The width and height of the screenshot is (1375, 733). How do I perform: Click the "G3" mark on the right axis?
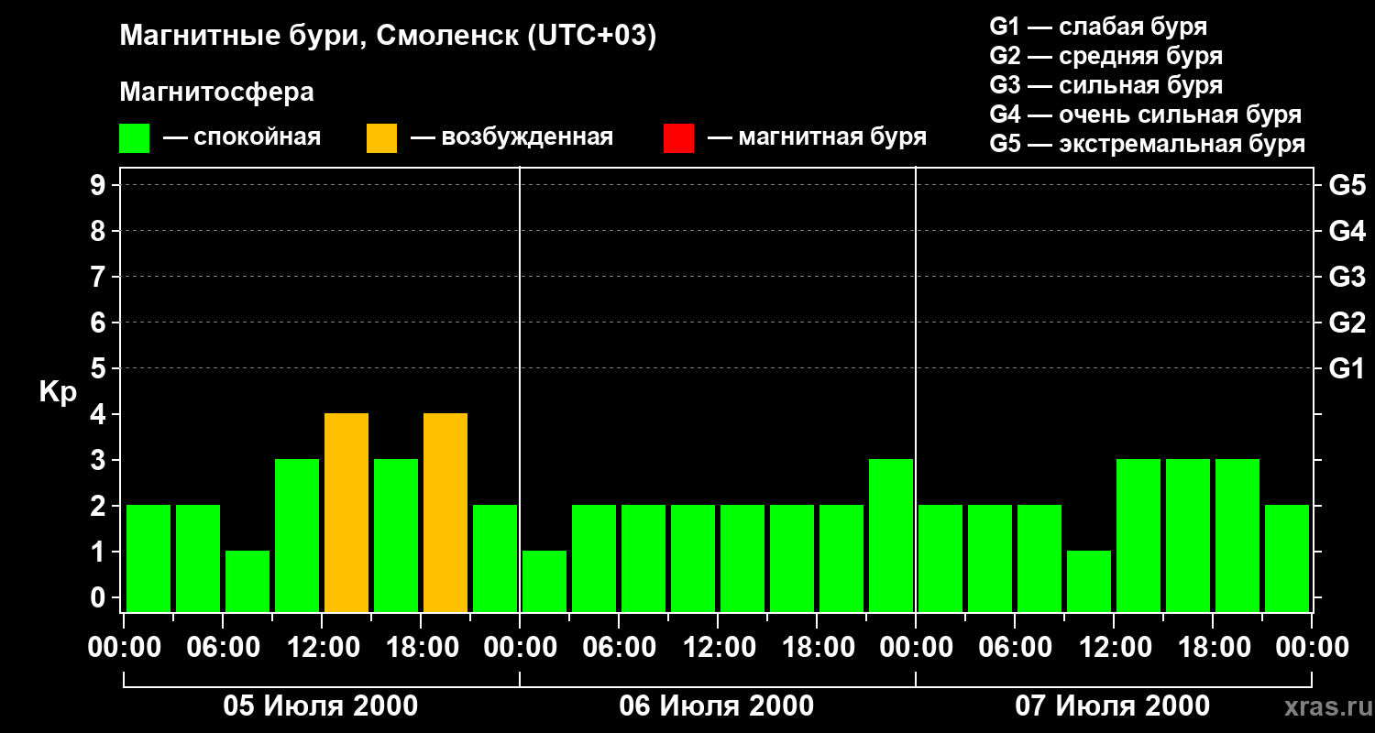click(x=1347, y=277)
